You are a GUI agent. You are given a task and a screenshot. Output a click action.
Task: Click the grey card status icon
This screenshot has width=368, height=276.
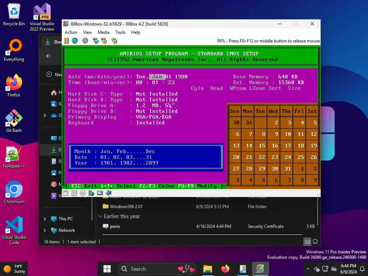pos(100,193)
